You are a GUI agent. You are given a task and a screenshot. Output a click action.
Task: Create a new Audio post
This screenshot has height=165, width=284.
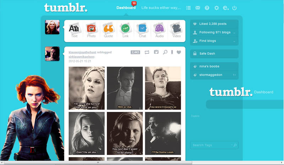(159, 30)
